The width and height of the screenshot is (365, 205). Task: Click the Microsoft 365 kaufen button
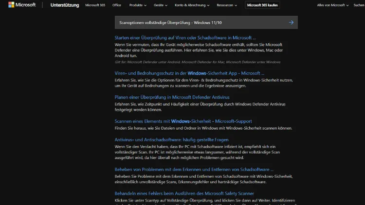(262, 5)
